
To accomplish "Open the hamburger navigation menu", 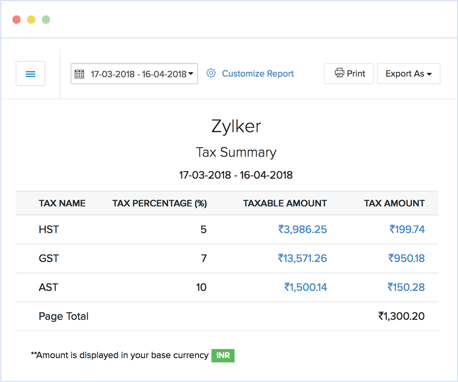I will click(x=30, y=73).
